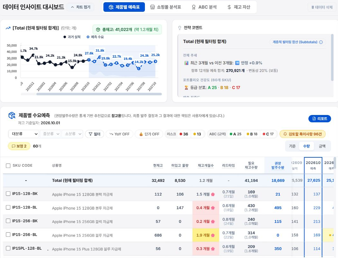Screen dimensions: 338x258
Task: Filter ABC grade A 25
Action: pyautogui.click(x=236, y=134)
